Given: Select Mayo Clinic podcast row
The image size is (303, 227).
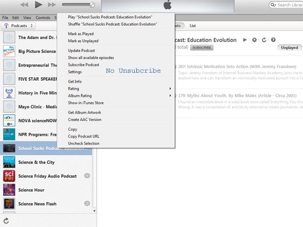Looking at the screenshot, I should [30, 107].
